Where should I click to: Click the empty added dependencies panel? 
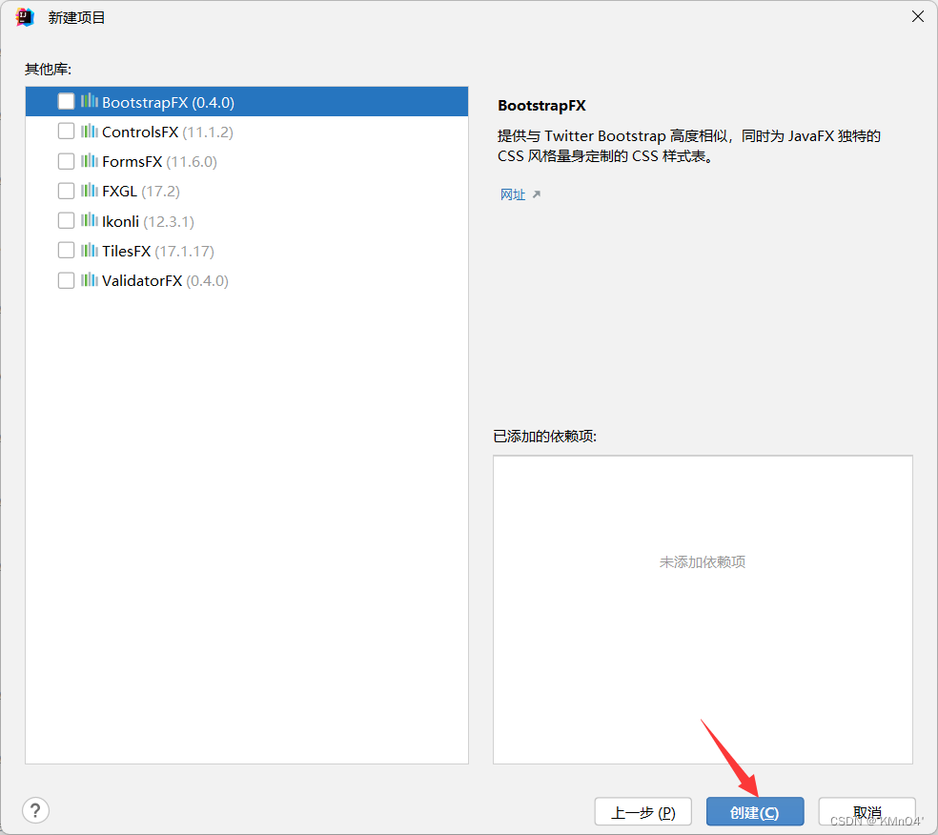(x=703, y=609)
